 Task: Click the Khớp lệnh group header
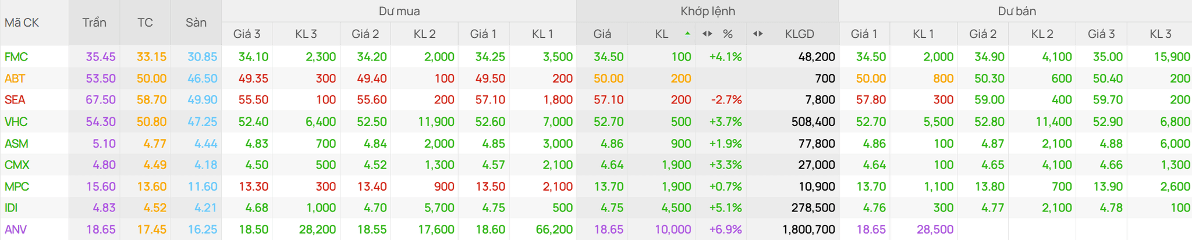(708, 11)
